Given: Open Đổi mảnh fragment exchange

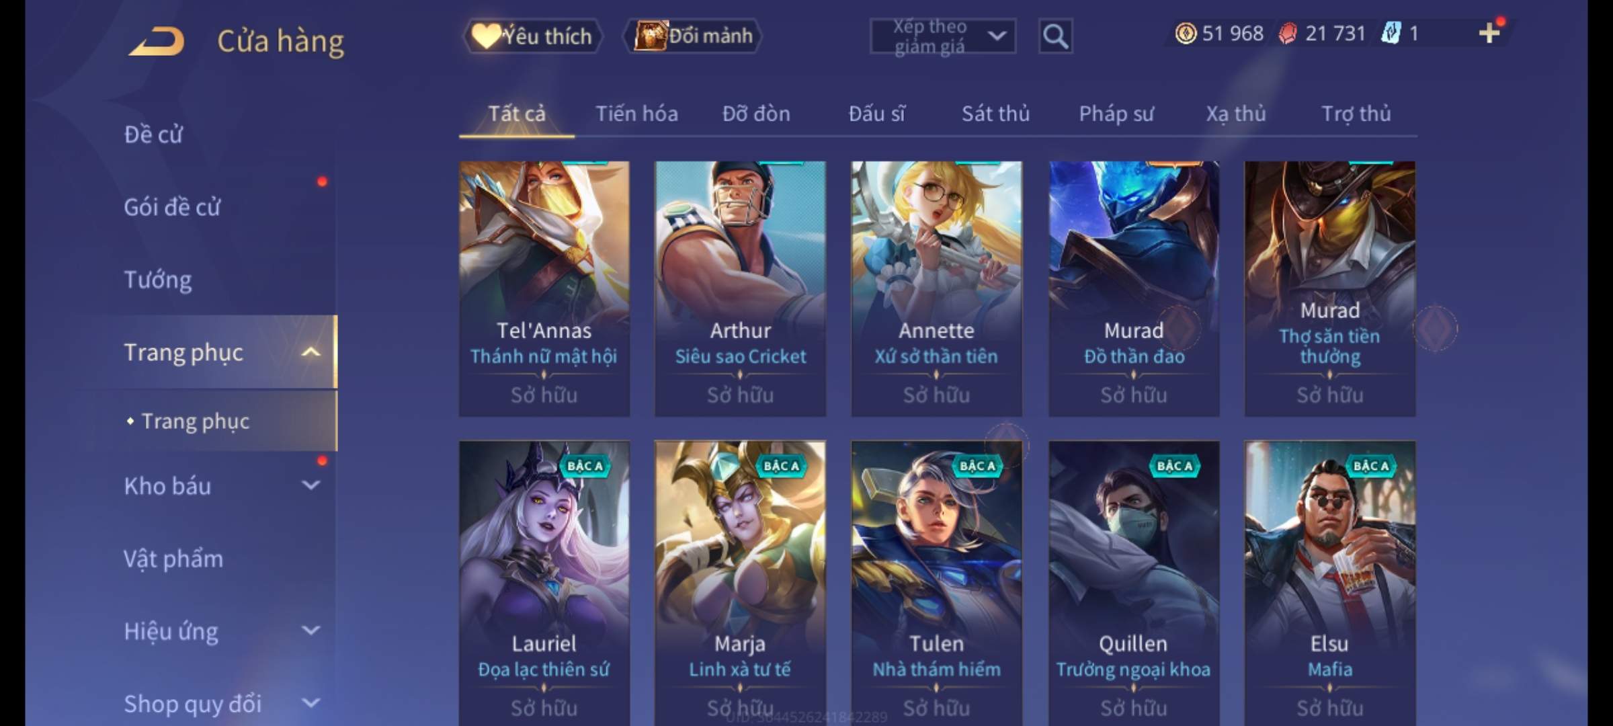Looking at the screenshot, I should [694, 36].
